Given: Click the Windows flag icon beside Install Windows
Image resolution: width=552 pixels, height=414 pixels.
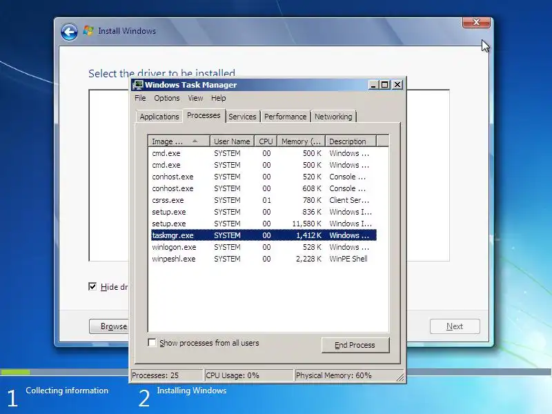Looking at the screenshot, I should pos(88,30).
